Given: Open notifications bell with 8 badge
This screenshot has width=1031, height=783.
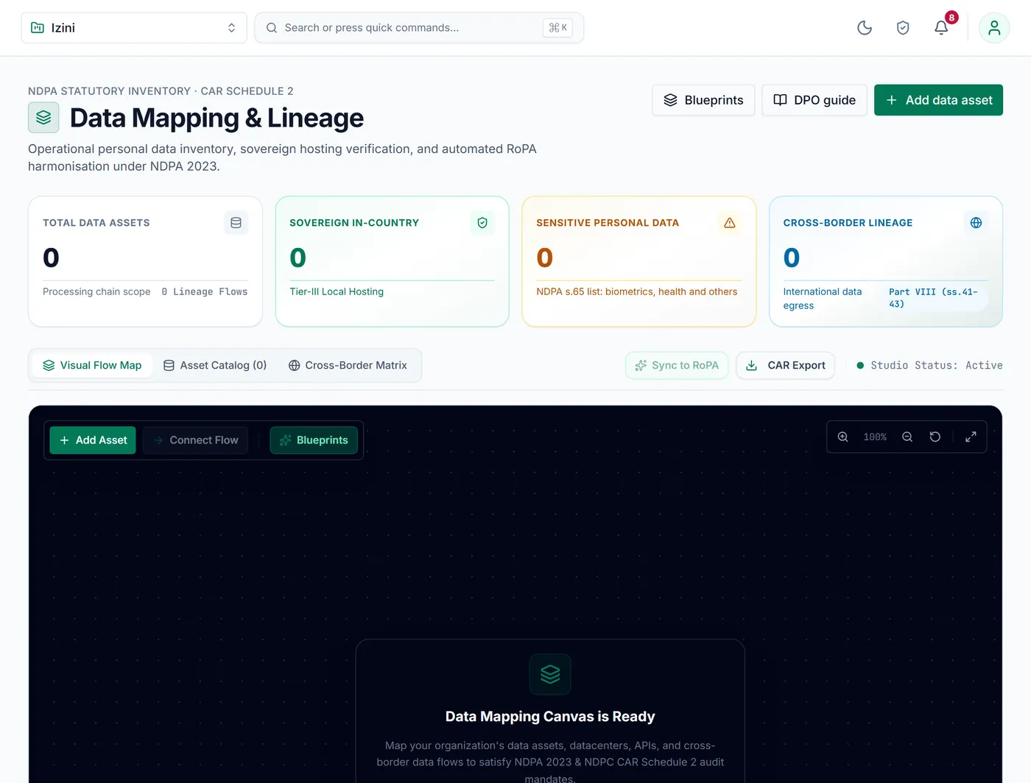Looking at the screenshot, I should point(941,28).
